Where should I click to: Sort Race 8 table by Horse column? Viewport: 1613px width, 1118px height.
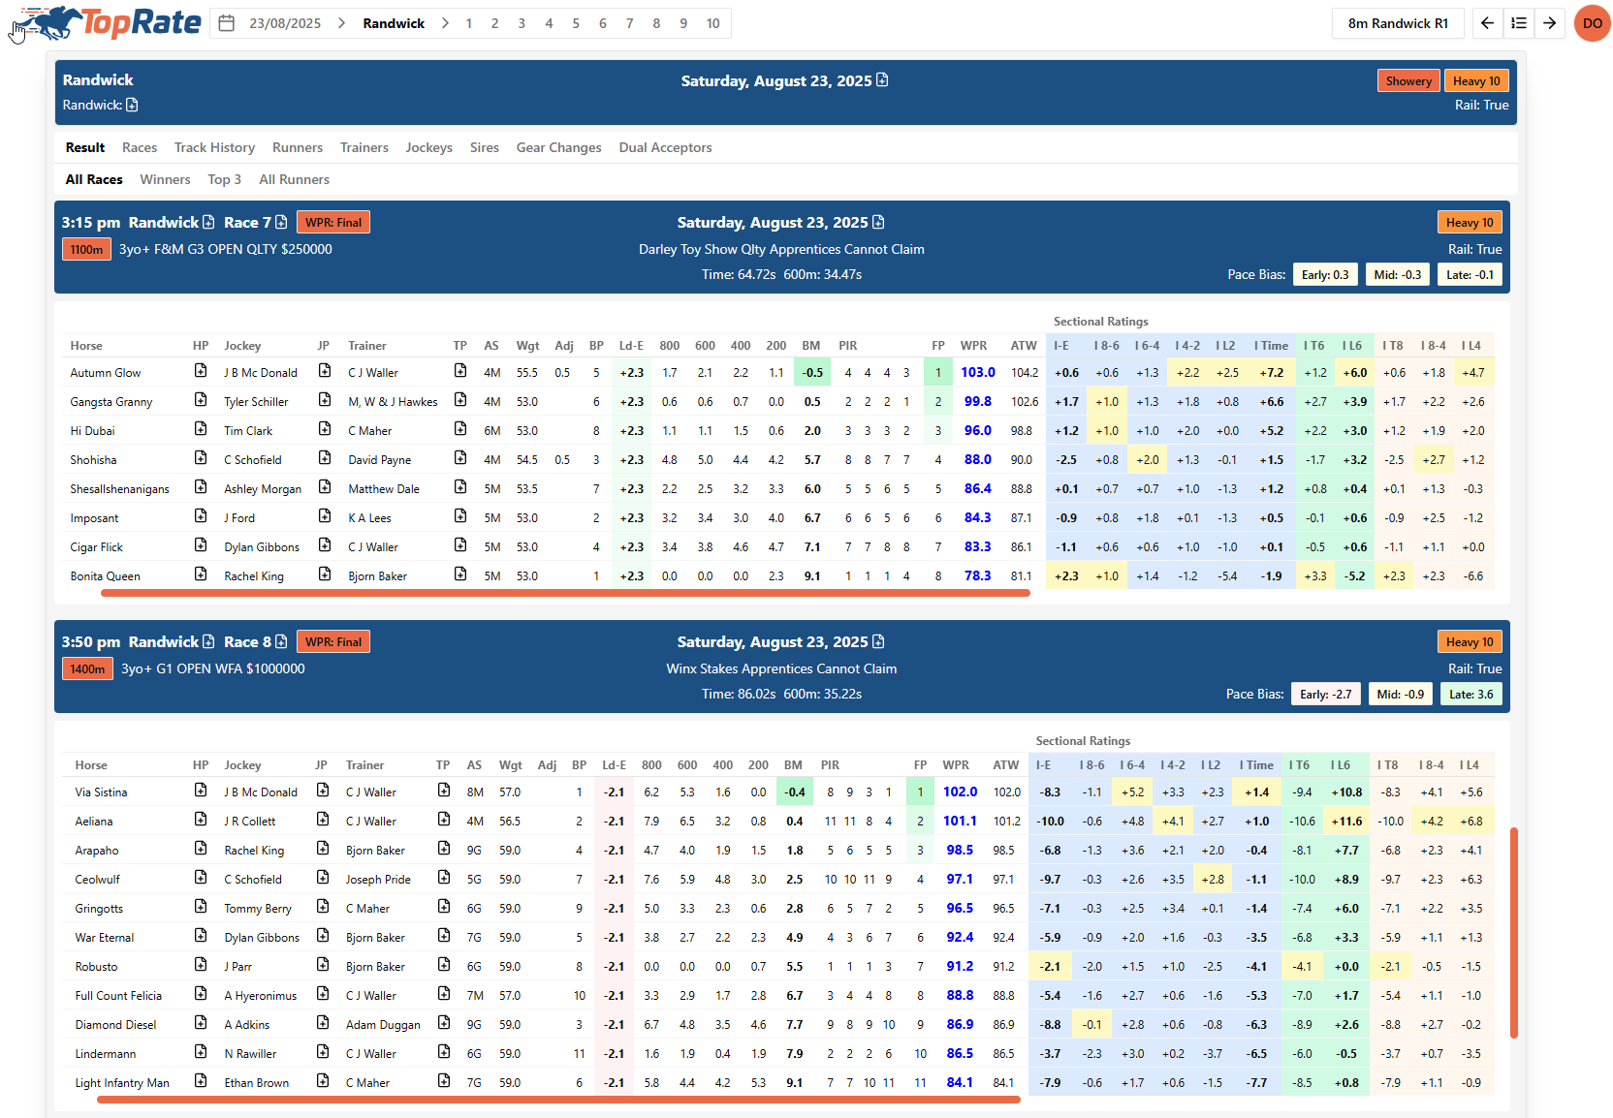click(x=91, y=764)
